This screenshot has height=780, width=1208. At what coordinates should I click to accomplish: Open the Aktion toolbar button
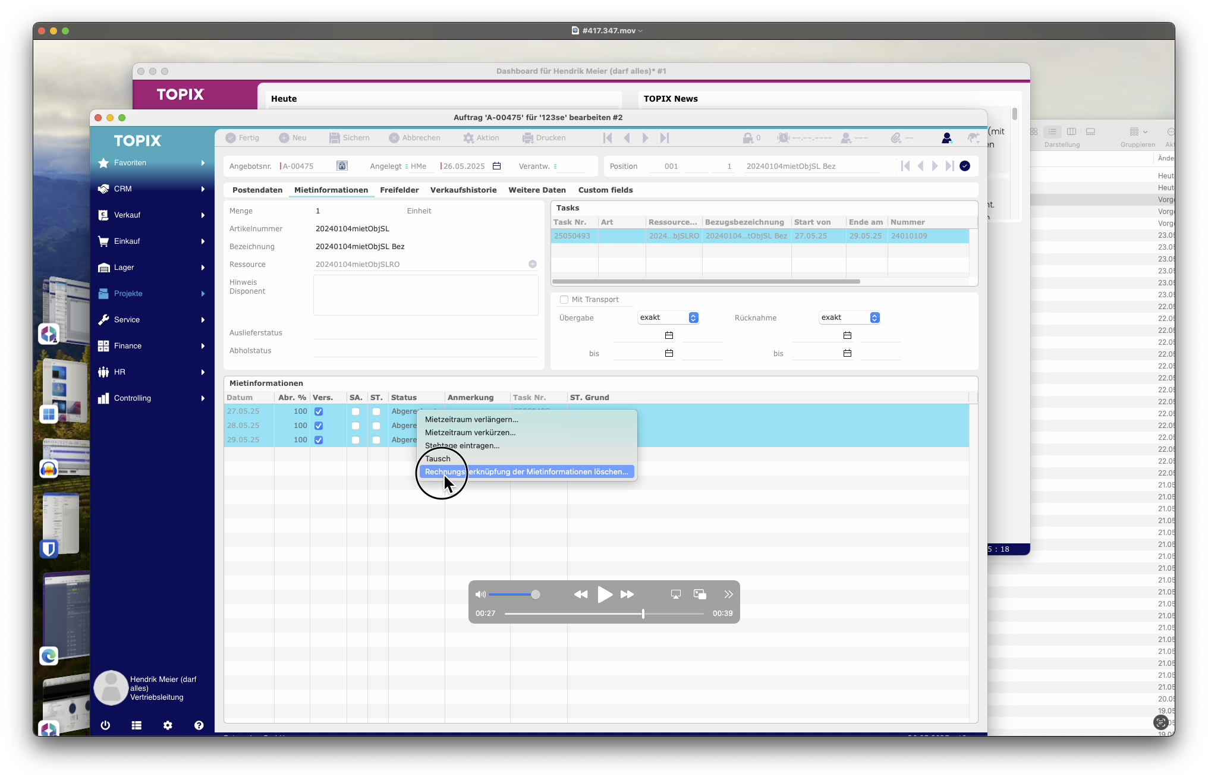click(482, 138)
